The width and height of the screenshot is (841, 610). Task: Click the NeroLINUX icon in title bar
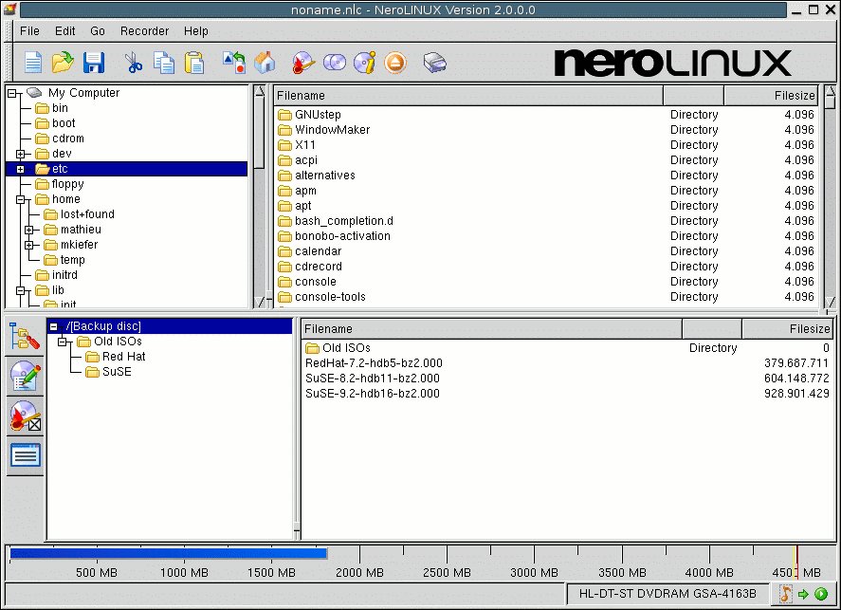point(9,9)
